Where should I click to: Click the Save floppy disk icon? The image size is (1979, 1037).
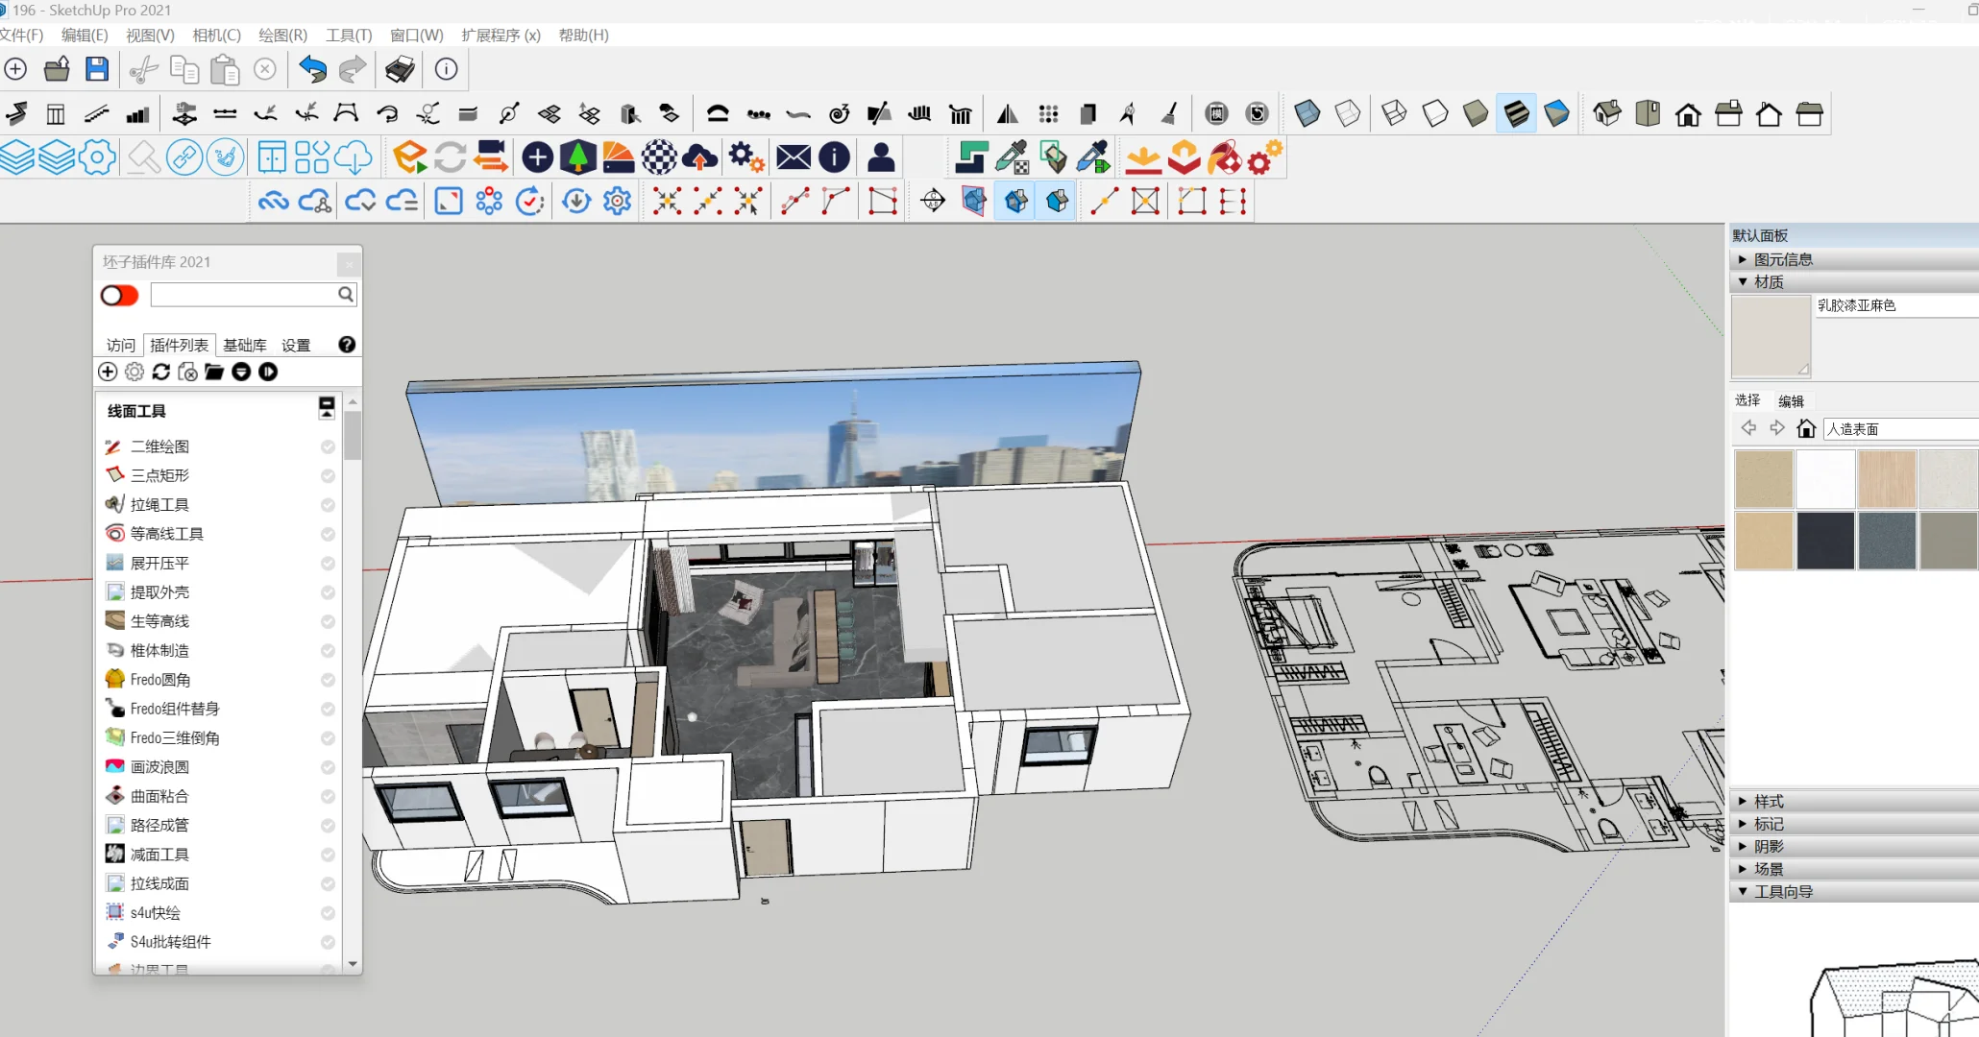[97, 69]
